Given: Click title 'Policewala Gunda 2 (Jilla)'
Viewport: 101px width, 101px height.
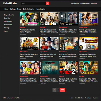Looking at the screenshot, I should [68, 80].
